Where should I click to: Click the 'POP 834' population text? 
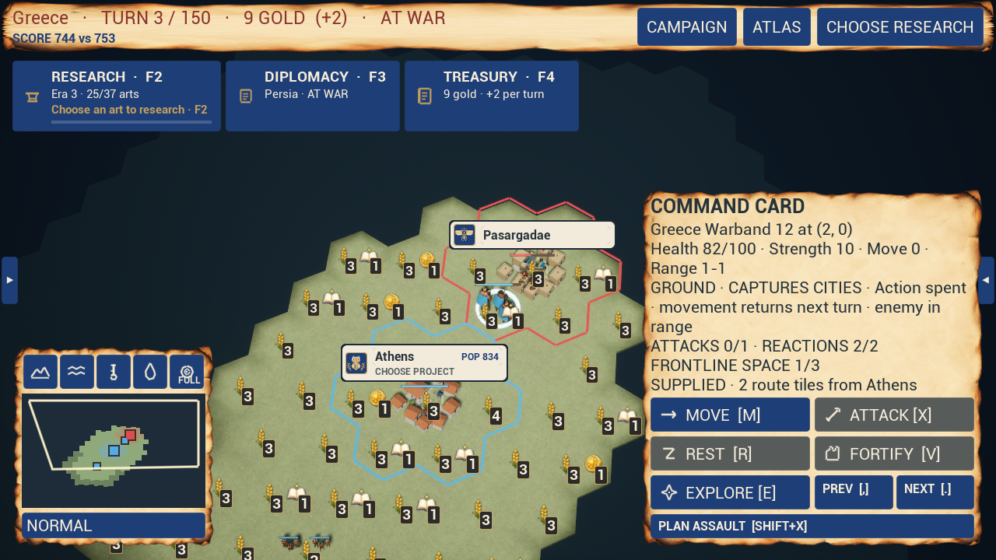pyautogui.click(x=480, y=357)
